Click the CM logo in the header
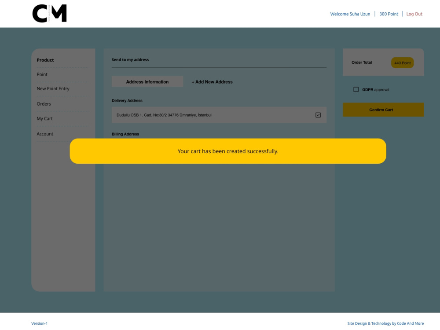This screenshot has width=440, height=330. tap(49, 14)
